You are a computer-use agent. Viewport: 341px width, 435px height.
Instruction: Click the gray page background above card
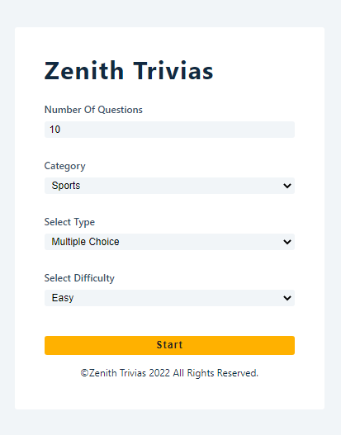(170, 13)
